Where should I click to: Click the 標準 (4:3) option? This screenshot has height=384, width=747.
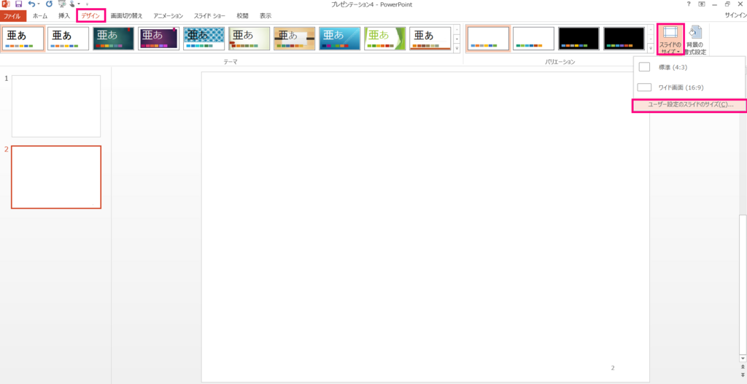coord(689,67)
